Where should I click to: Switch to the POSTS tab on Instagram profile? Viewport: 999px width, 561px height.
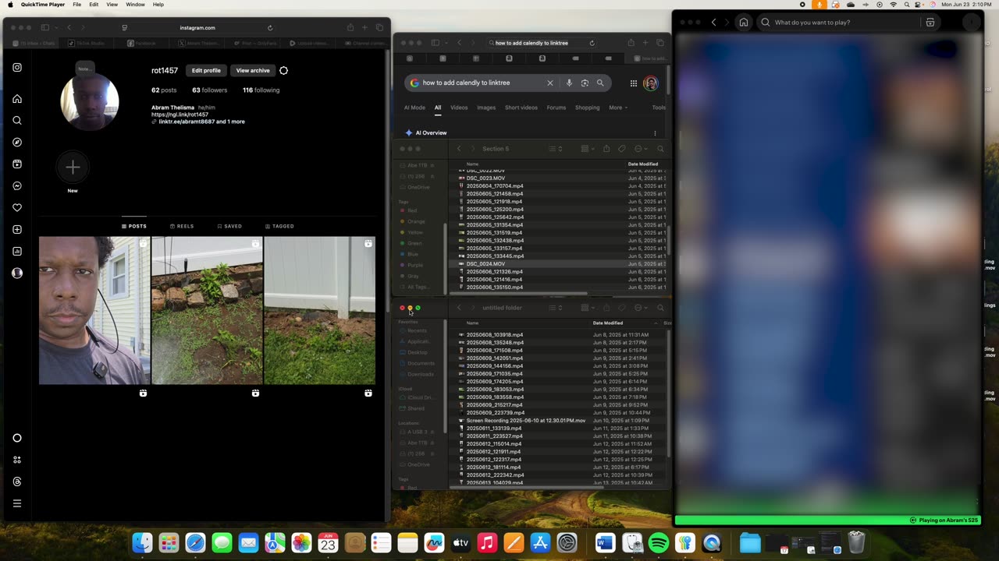point(133,226)
